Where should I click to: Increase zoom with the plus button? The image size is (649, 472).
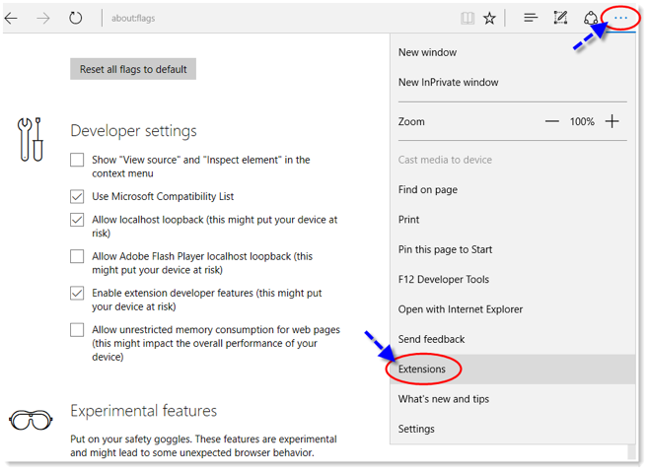coord(613,121)
